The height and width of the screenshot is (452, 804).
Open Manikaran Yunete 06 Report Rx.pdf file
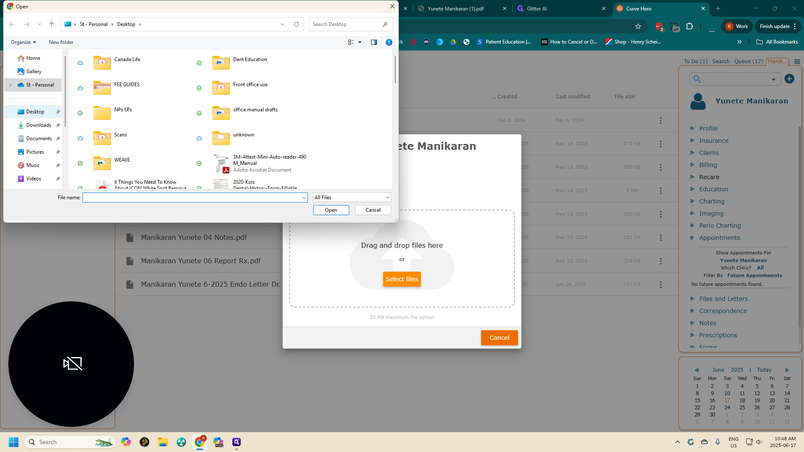[201, 261]
